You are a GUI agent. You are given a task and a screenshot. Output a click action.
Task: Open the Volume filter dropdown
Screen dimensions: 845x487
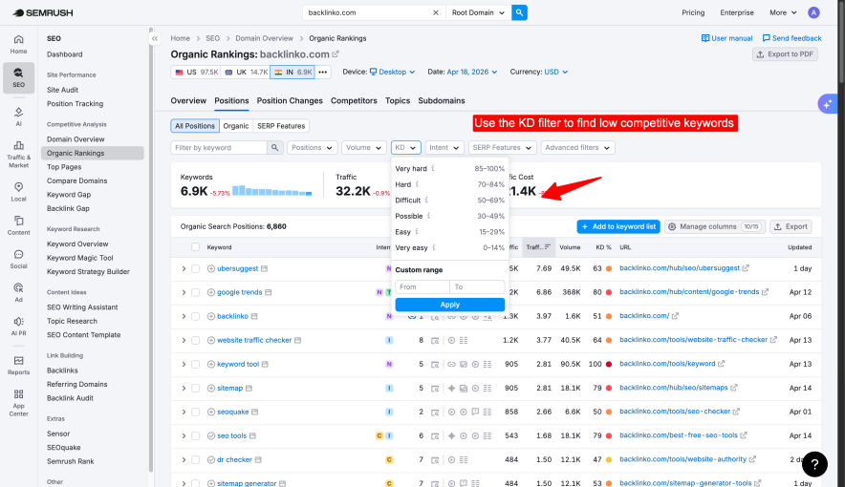[x=363, y=148]
